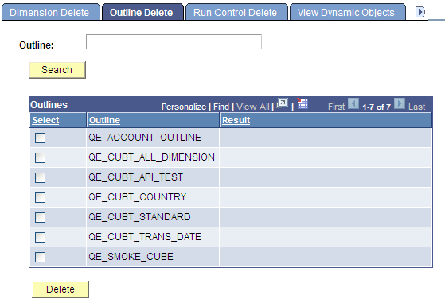Click the Delete button
Screen dimensions: 445x303
coord(61,289)
